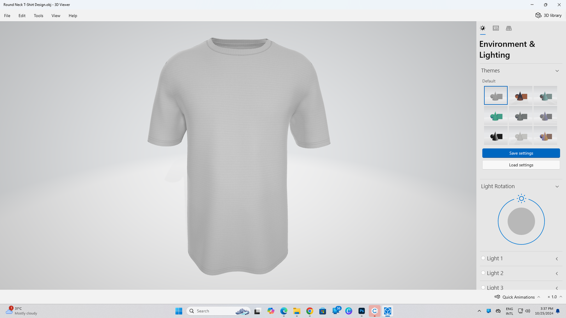Open the Tools menu
The image size is (566, 318).
click(39, 16)
